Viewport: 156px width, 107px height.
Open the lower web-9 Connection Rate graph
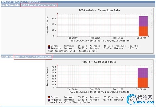(x=100, y=82)
